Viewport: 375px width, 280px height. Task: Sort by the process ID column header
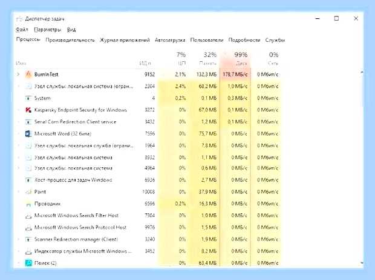point(145,63)
